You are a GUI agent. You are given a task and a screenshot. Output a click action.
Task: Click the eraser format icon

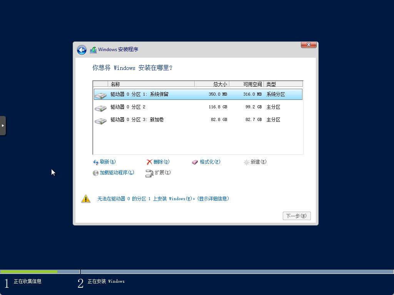coord(195,162)
